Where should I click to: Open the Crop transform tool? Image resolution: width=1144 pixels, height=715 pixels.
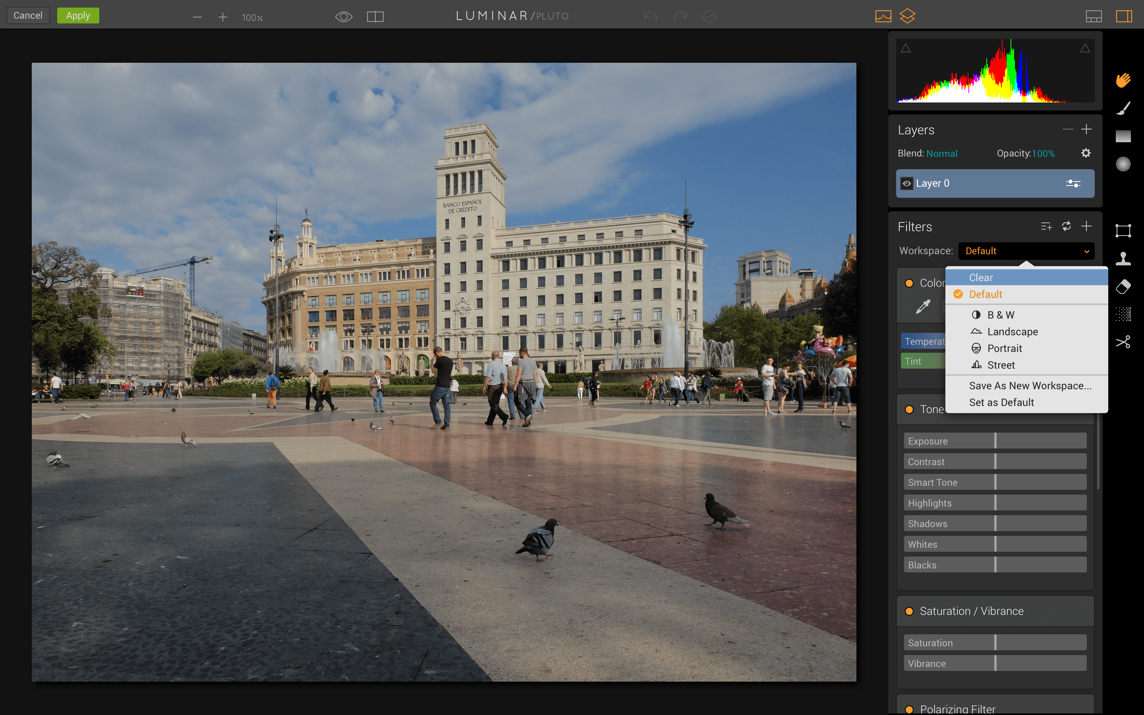(1123, 231)
